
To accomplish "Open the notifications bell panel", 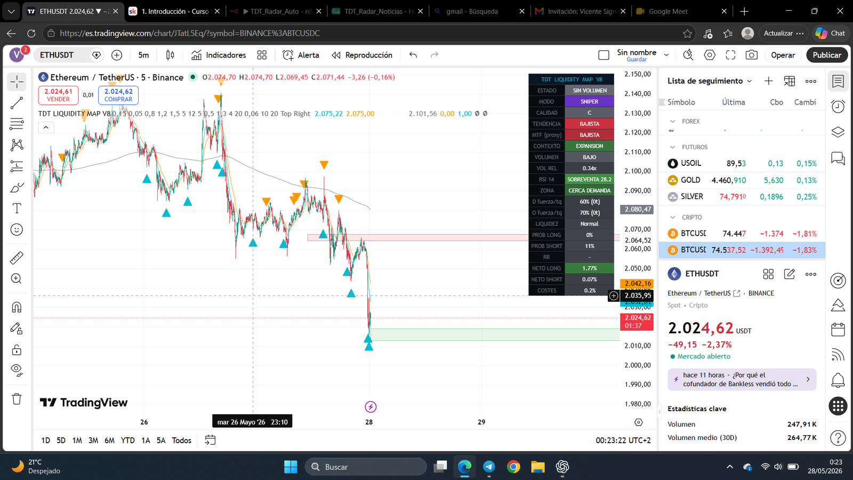I will pyautogui.click(x=838, y=381).
